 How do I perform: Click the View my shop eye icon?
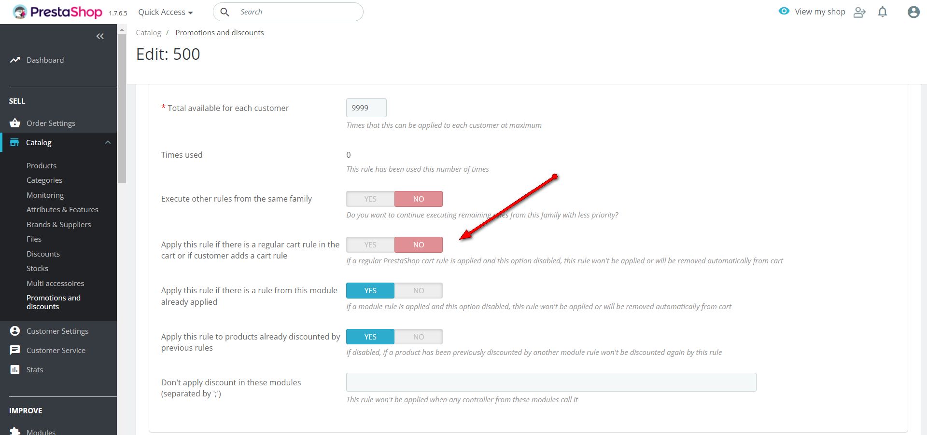[x=784, y=12]
